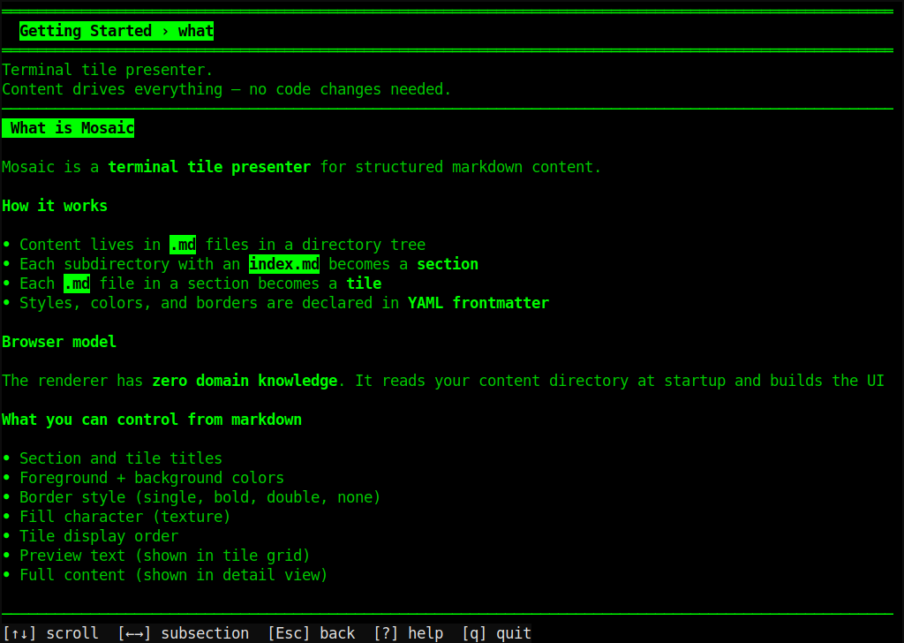The height and width of the screenshot is (643, 904).
Task: Select bold "terminal tile presenter" in "Mosaic is a" sentence
Action: [209, 167]
